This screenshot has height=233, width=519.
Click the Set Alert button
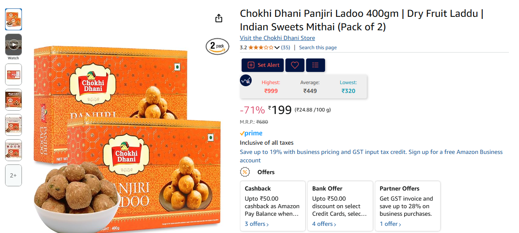click(263, 65)
